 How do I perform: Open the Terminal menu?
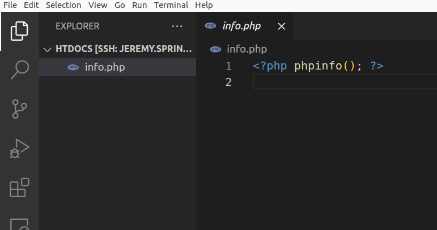point(171,5)
